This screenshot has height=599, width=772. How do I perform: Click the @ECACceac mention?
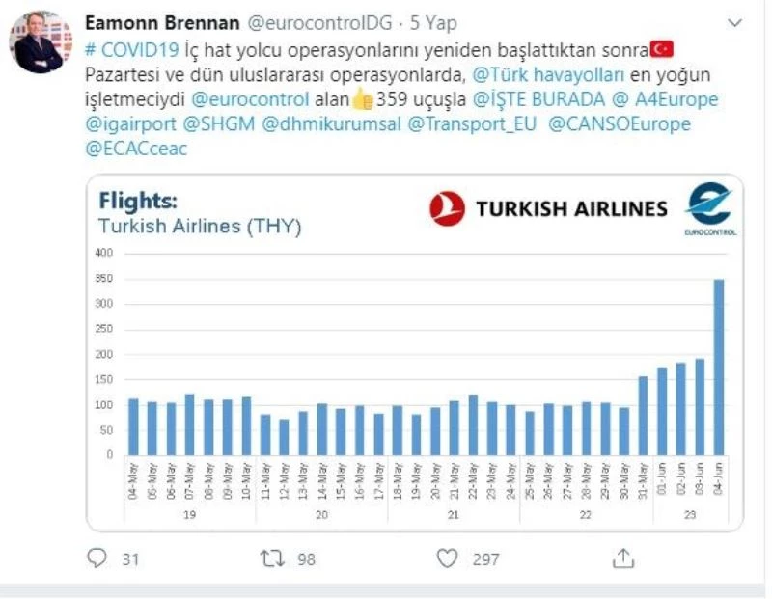[x=136, y=149]
